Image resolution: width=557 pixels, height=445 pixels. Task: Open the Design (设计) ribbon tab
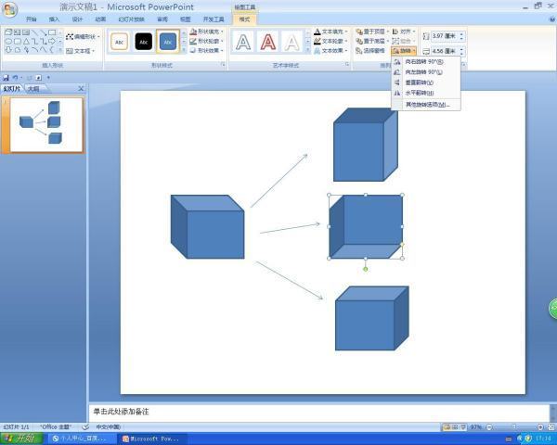77,19
